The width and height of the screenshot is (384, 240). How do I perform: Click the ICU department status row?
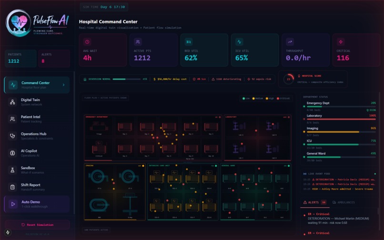click(340, 144)
